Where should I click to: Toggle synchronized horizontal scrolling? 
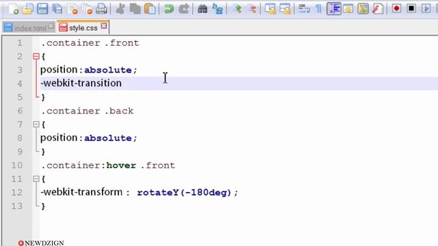point(285,9)
